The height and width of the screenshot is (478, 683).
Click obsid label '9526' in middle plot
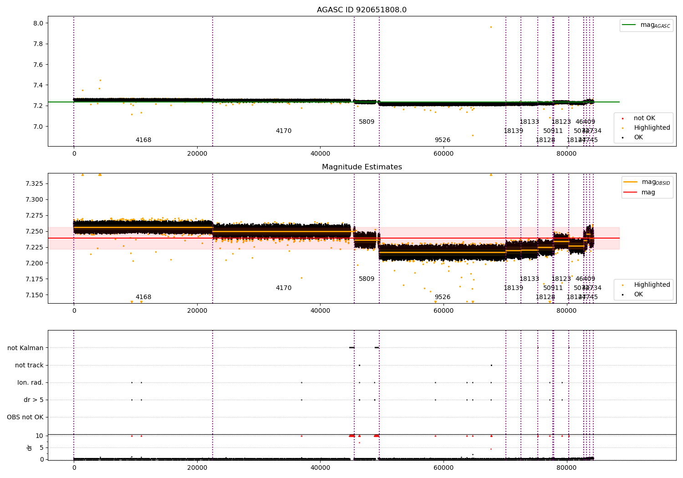(443, 297)
